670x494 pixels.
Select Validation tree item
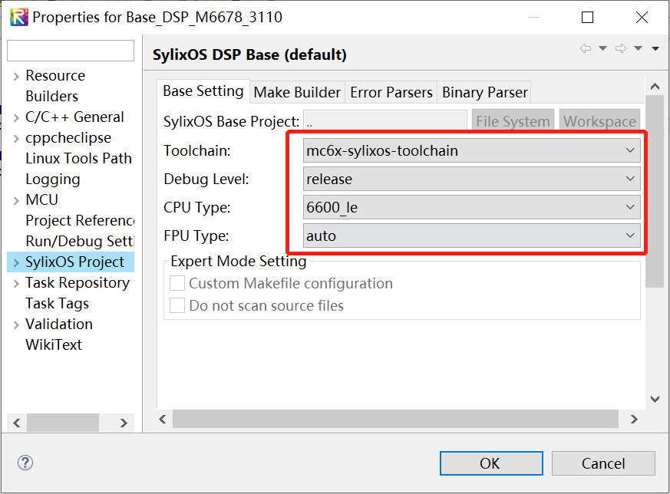59,324
